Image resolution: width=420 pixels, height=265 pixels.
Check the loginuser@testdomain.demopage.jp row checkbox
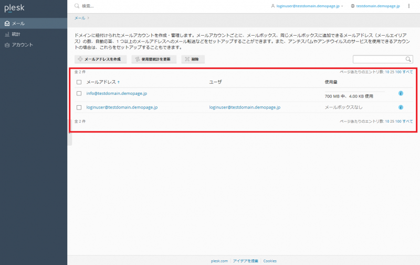click(x=79, y=107)
